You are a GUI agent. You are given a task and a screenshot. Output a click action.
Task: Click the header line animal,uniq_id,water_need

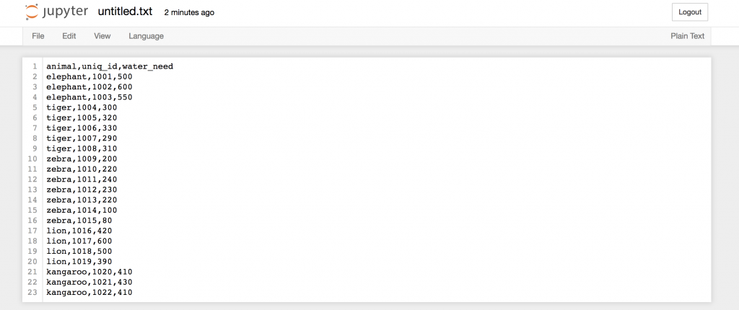tap(110, 66)
